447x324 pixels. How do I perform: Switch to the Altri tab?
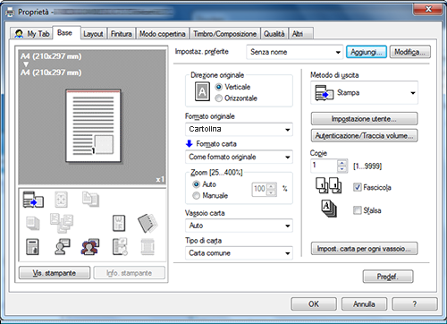coord(300,34)
